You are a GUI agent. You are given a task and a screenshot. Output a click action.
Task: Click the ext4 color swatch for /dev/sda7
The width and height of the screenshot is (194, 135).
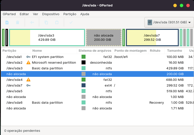click(84, 86)
